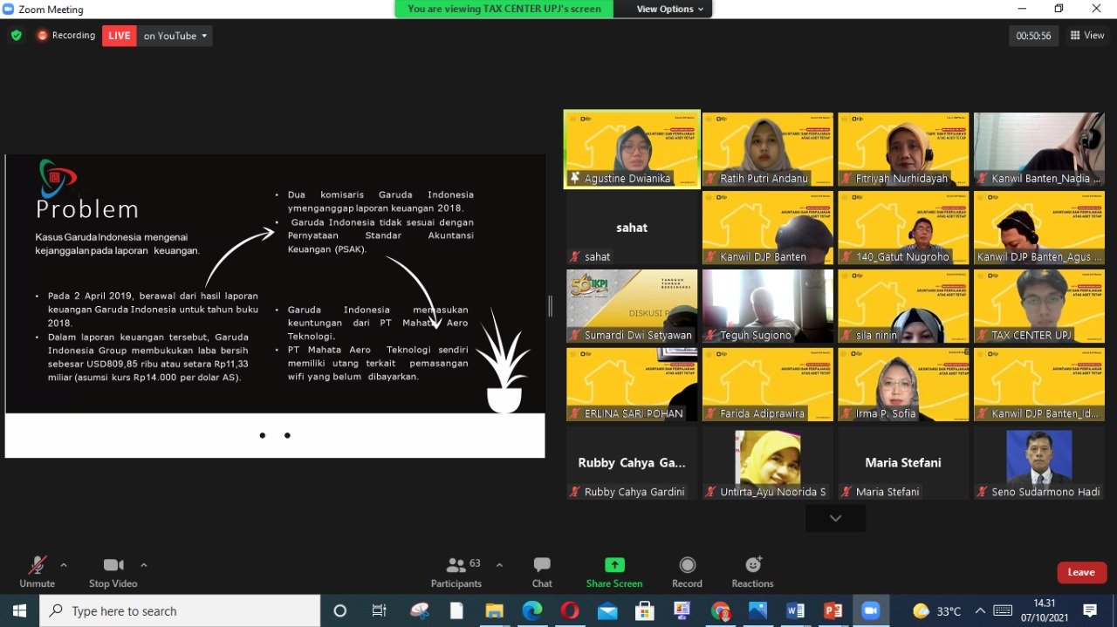Open the Photos app on the taskbar

pyautogui.click(x=757, y=610)
